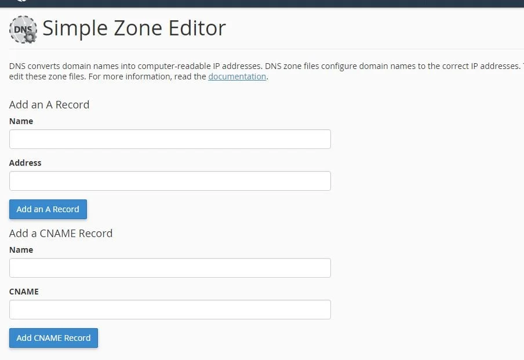Click the partial logo in the dark top bar
Screen dimensions: 524x360
pos(22,2)
